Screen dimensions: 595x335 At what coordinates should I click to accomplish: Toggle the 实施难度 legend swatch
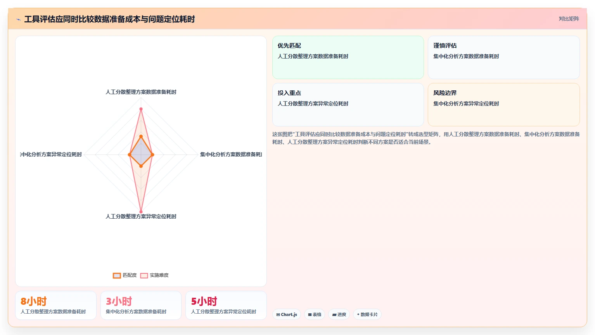click(144, 275)
